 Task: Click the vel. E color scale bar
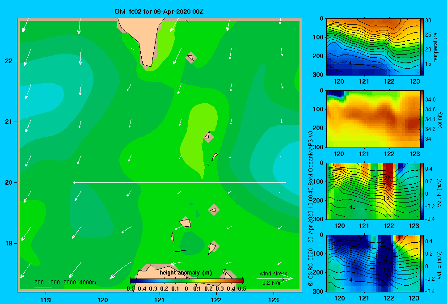(422, 263)
